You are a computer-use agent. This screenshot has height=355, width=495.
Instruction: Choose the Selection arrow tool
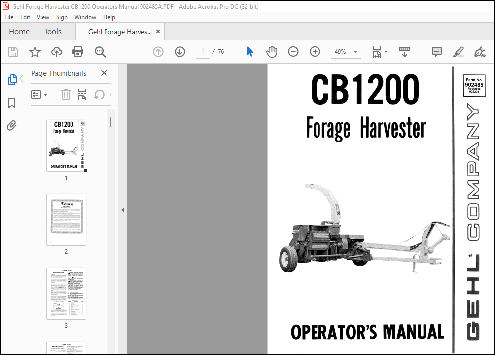(x=250, y=52)
